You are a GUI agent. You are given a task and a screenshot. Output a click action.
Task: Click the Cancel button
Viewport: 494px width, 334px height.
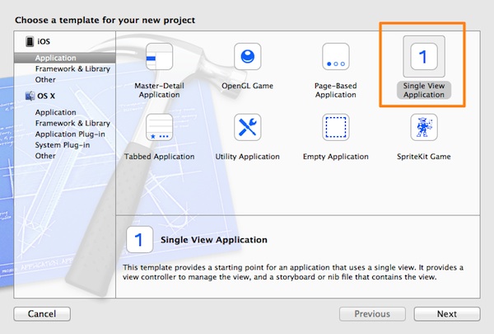coord(42,313)
